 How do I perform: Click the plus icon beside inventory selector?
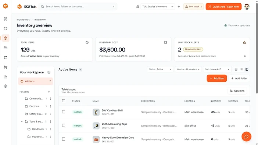pyautogui.click(x=179, y=7)
